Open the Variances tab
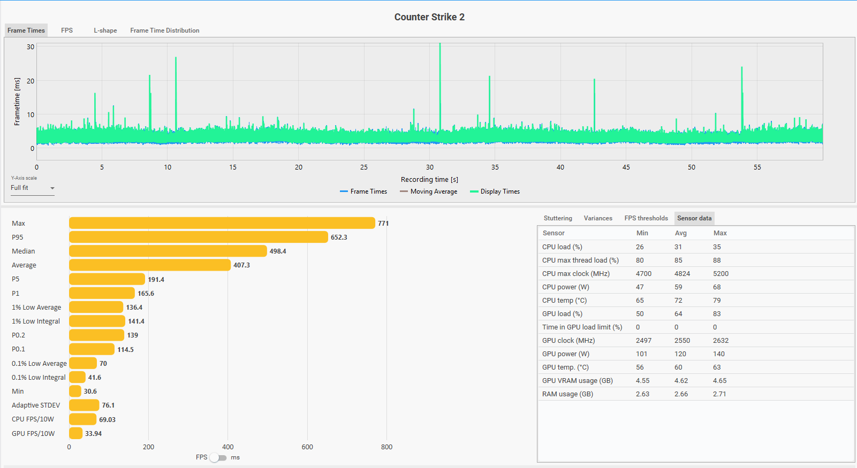857x468 pixels. pos(598,218)
